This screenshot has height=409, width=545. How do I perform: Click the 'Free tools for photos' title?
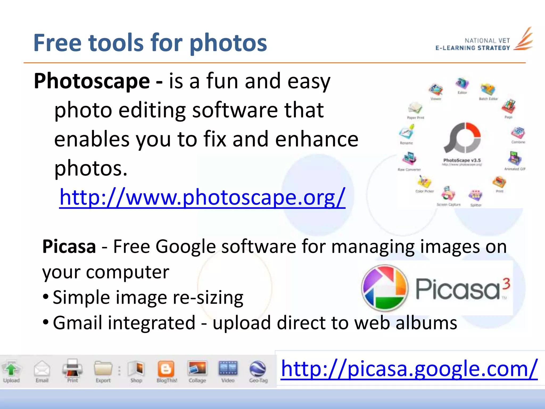pyautogui.click(x=150, y=43)
